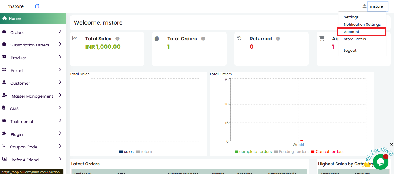This screenshot has height=175, width=394.
Task: Click the Returned info icon
Action: (278, 39)
